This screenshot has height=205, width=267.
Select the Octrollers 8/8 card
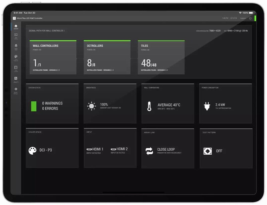(107, 57)
